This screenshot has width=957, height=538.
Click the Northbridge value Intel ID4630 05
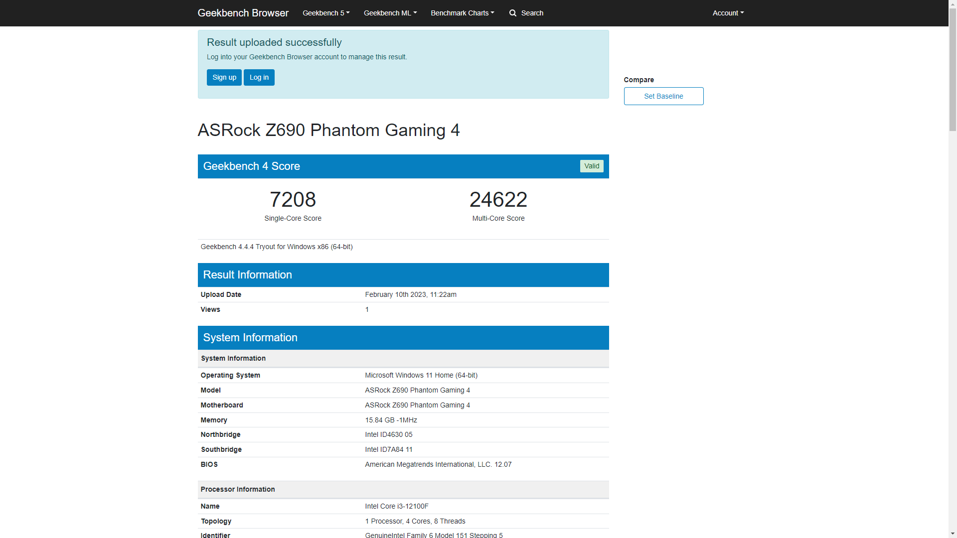click(389, 434)
